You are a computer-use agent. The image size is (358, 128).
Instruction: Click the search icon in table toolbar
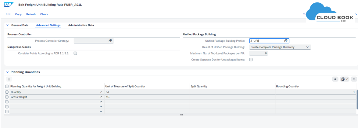pos(335,79)
